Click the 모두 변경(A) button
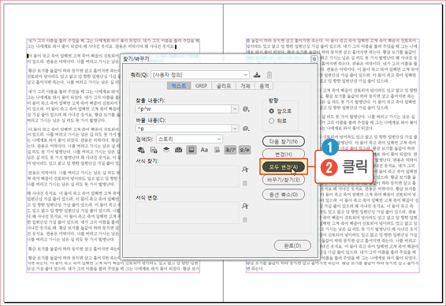Screen dimensions: 446x306 [x=284, y=167]
